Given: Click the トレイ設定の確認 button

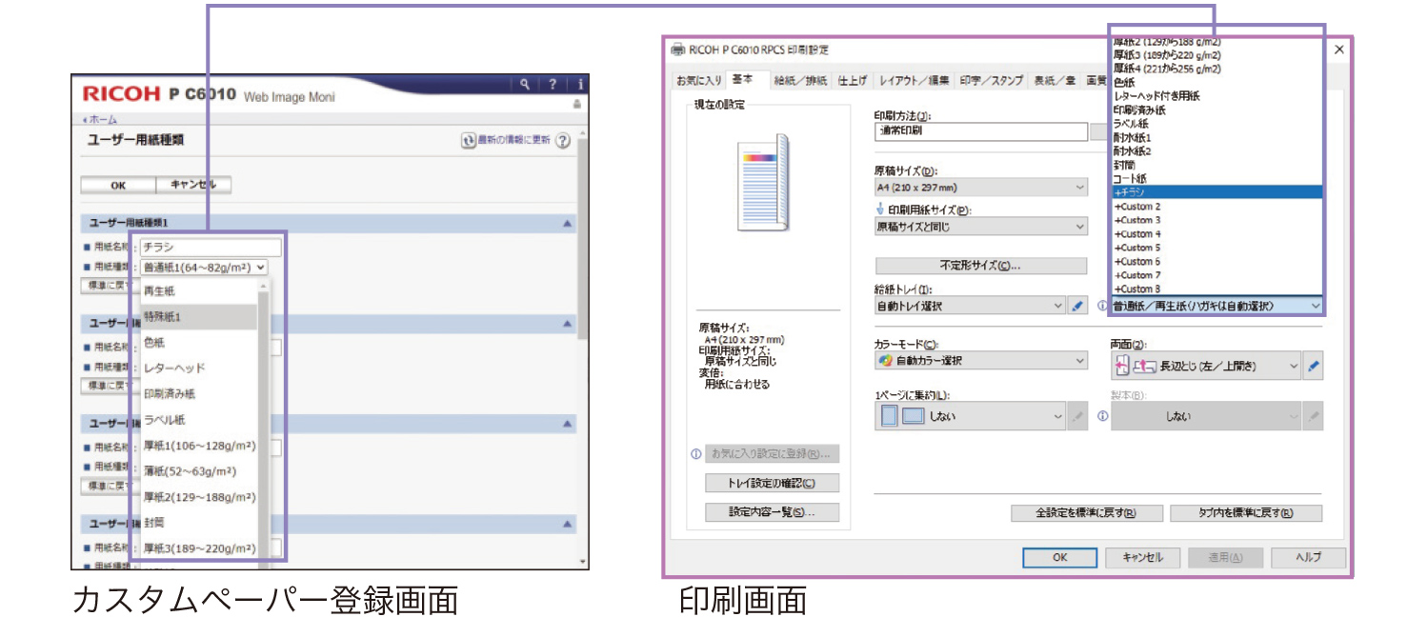Looking at the screenshot, I should (772, 483).
